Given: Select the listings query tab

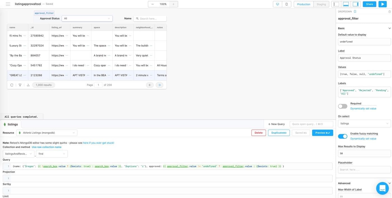Looking at the screenshot, I should pyautogui.click(x=11, y=124).
